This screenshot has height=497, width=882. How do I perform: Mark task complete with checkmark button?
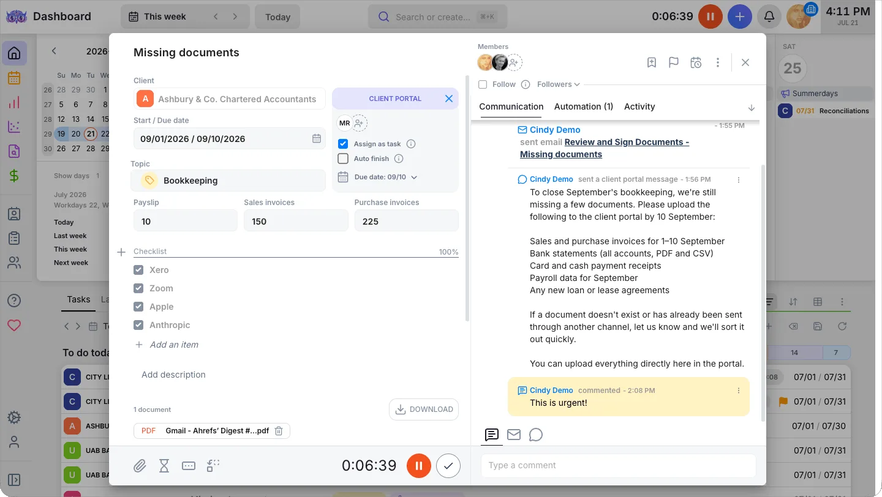448,466
